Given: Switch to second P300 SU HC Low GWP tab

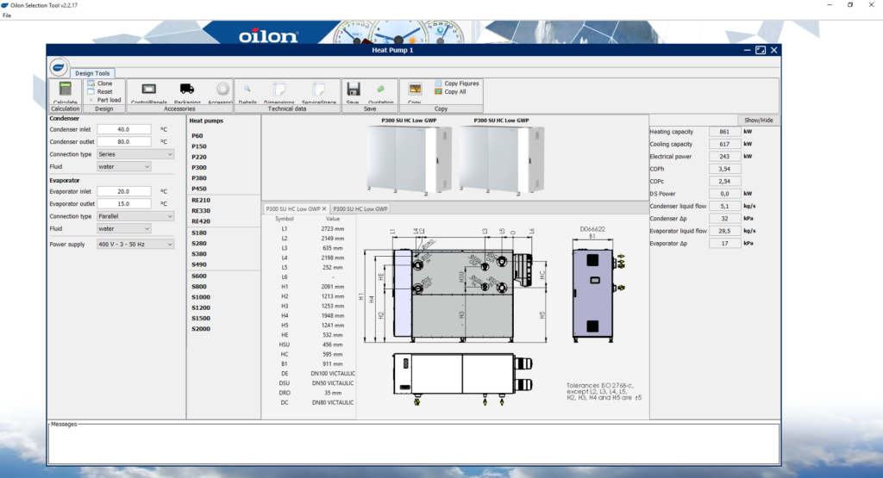Looking at the screenshot, I should point(360,208).
